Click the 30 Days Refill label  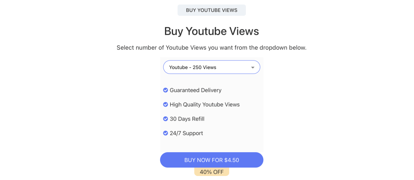tap(187, 119)
